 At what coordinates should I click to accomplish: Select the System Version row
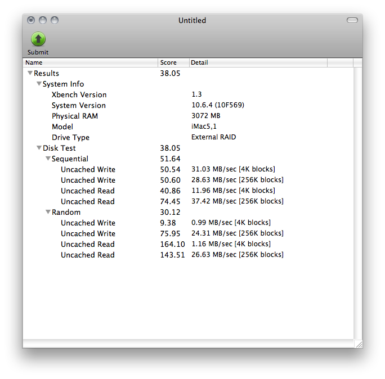coord(188,105)
